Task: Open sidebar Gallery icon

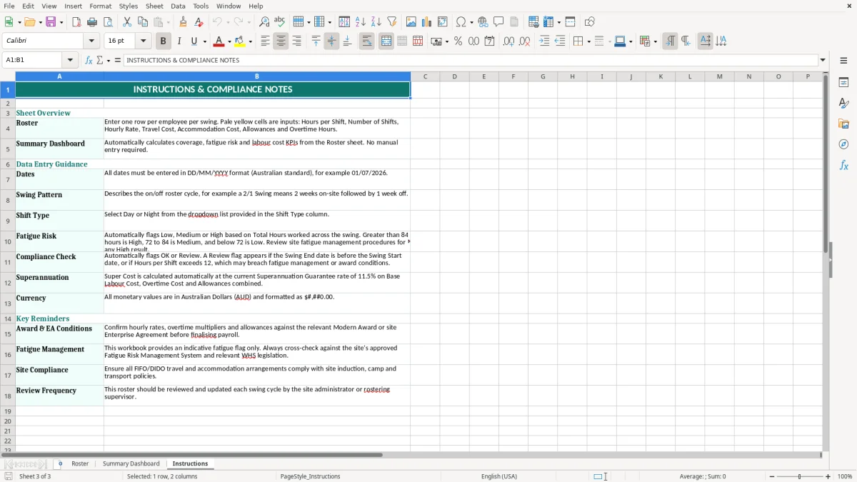Action: point(843,124)
